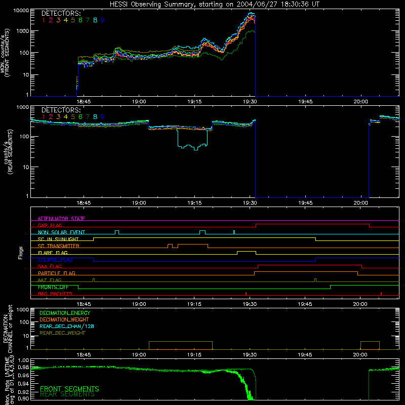Click the REAR_DEC_WEIGHT legend entry

click(x=62, y=333)
